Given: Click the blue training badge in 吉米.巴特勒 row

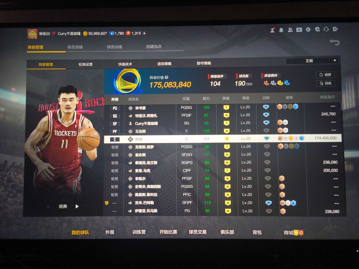Looking at the screenshot, I should 268,203.
